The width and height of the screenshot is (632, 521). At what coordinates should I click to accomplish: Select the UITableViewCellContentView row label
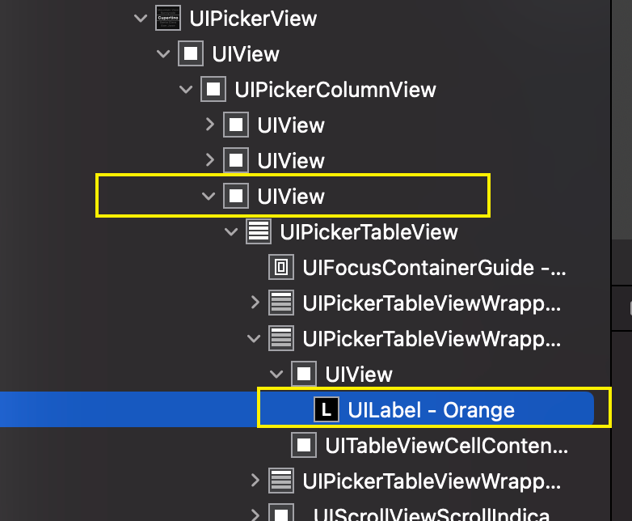click(448, 444)
